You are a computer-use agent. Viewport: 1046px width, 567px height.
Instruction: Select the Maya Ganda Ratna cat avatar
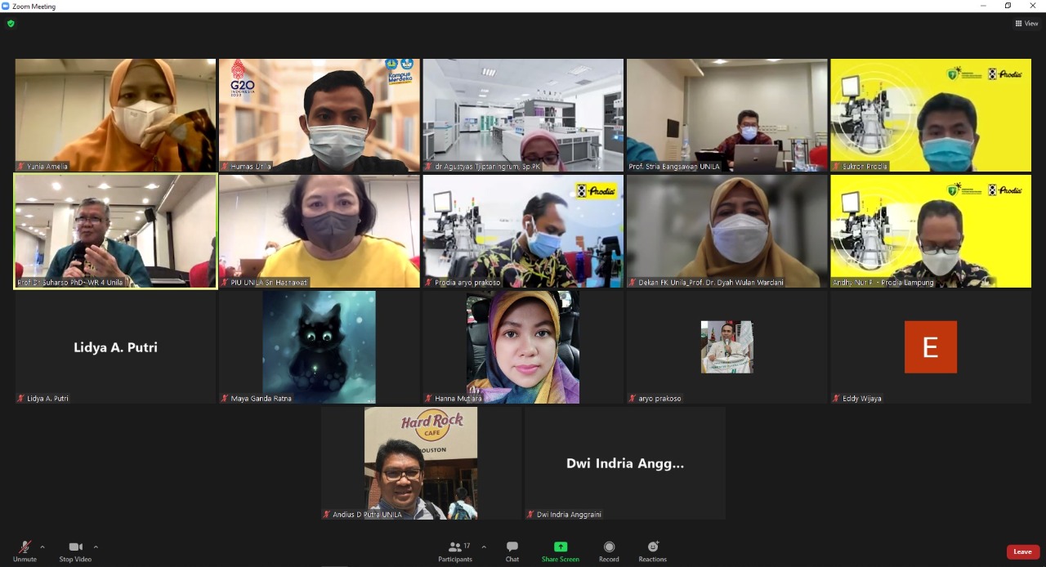pyautogui.click(x=319, y=347)
